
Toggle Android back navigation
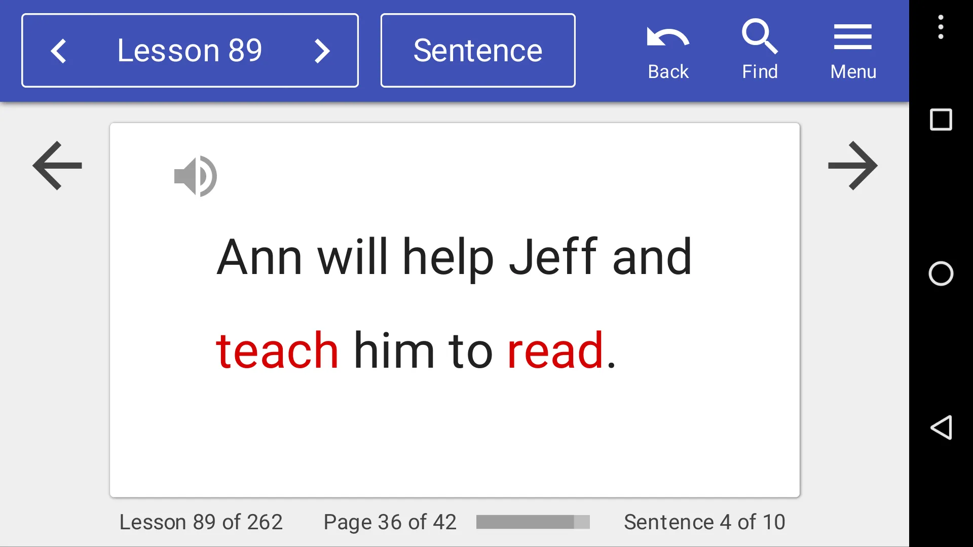940,428
